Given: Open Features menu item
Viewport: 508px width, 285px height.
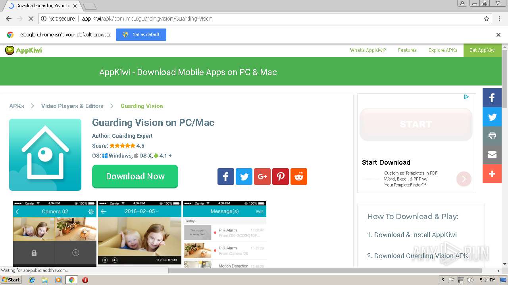Looking at the screenshot, I should [x=407, y=50].
